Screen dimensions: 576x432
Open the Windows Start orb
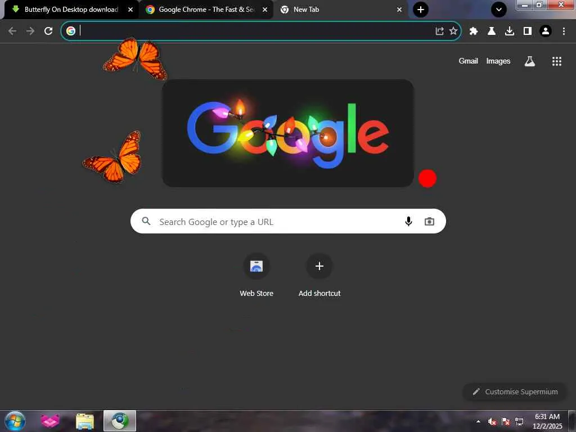pyautogui.click(x=15, y=421)
